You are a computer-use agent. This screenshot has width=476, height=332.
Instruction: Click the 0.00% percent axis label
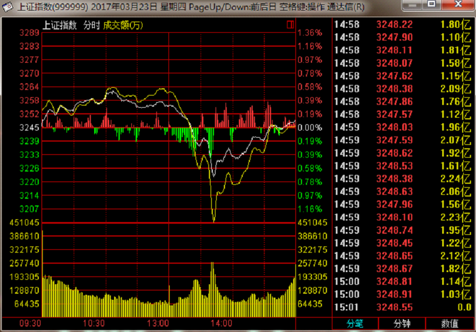[x=310, y=128]
